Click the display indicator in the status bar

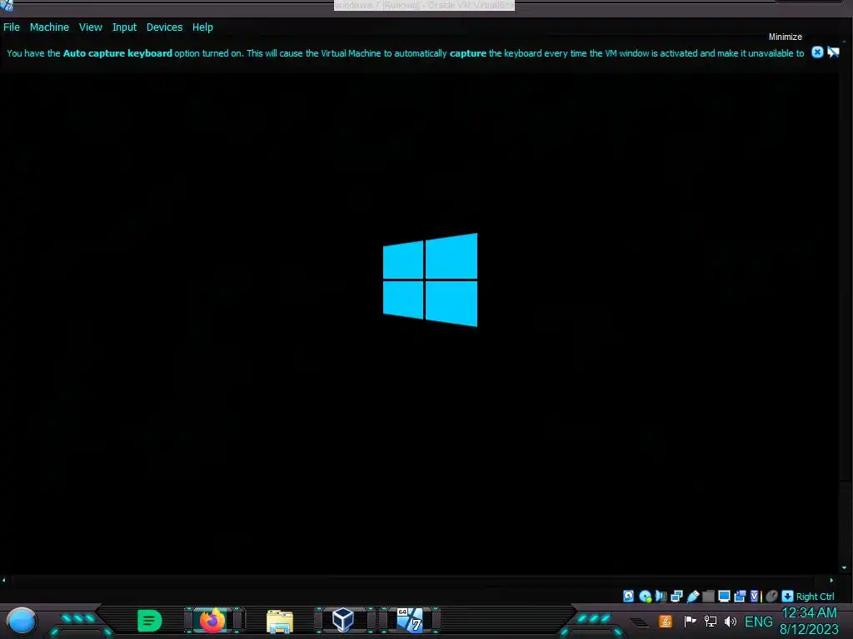click(x=724, y=596)
